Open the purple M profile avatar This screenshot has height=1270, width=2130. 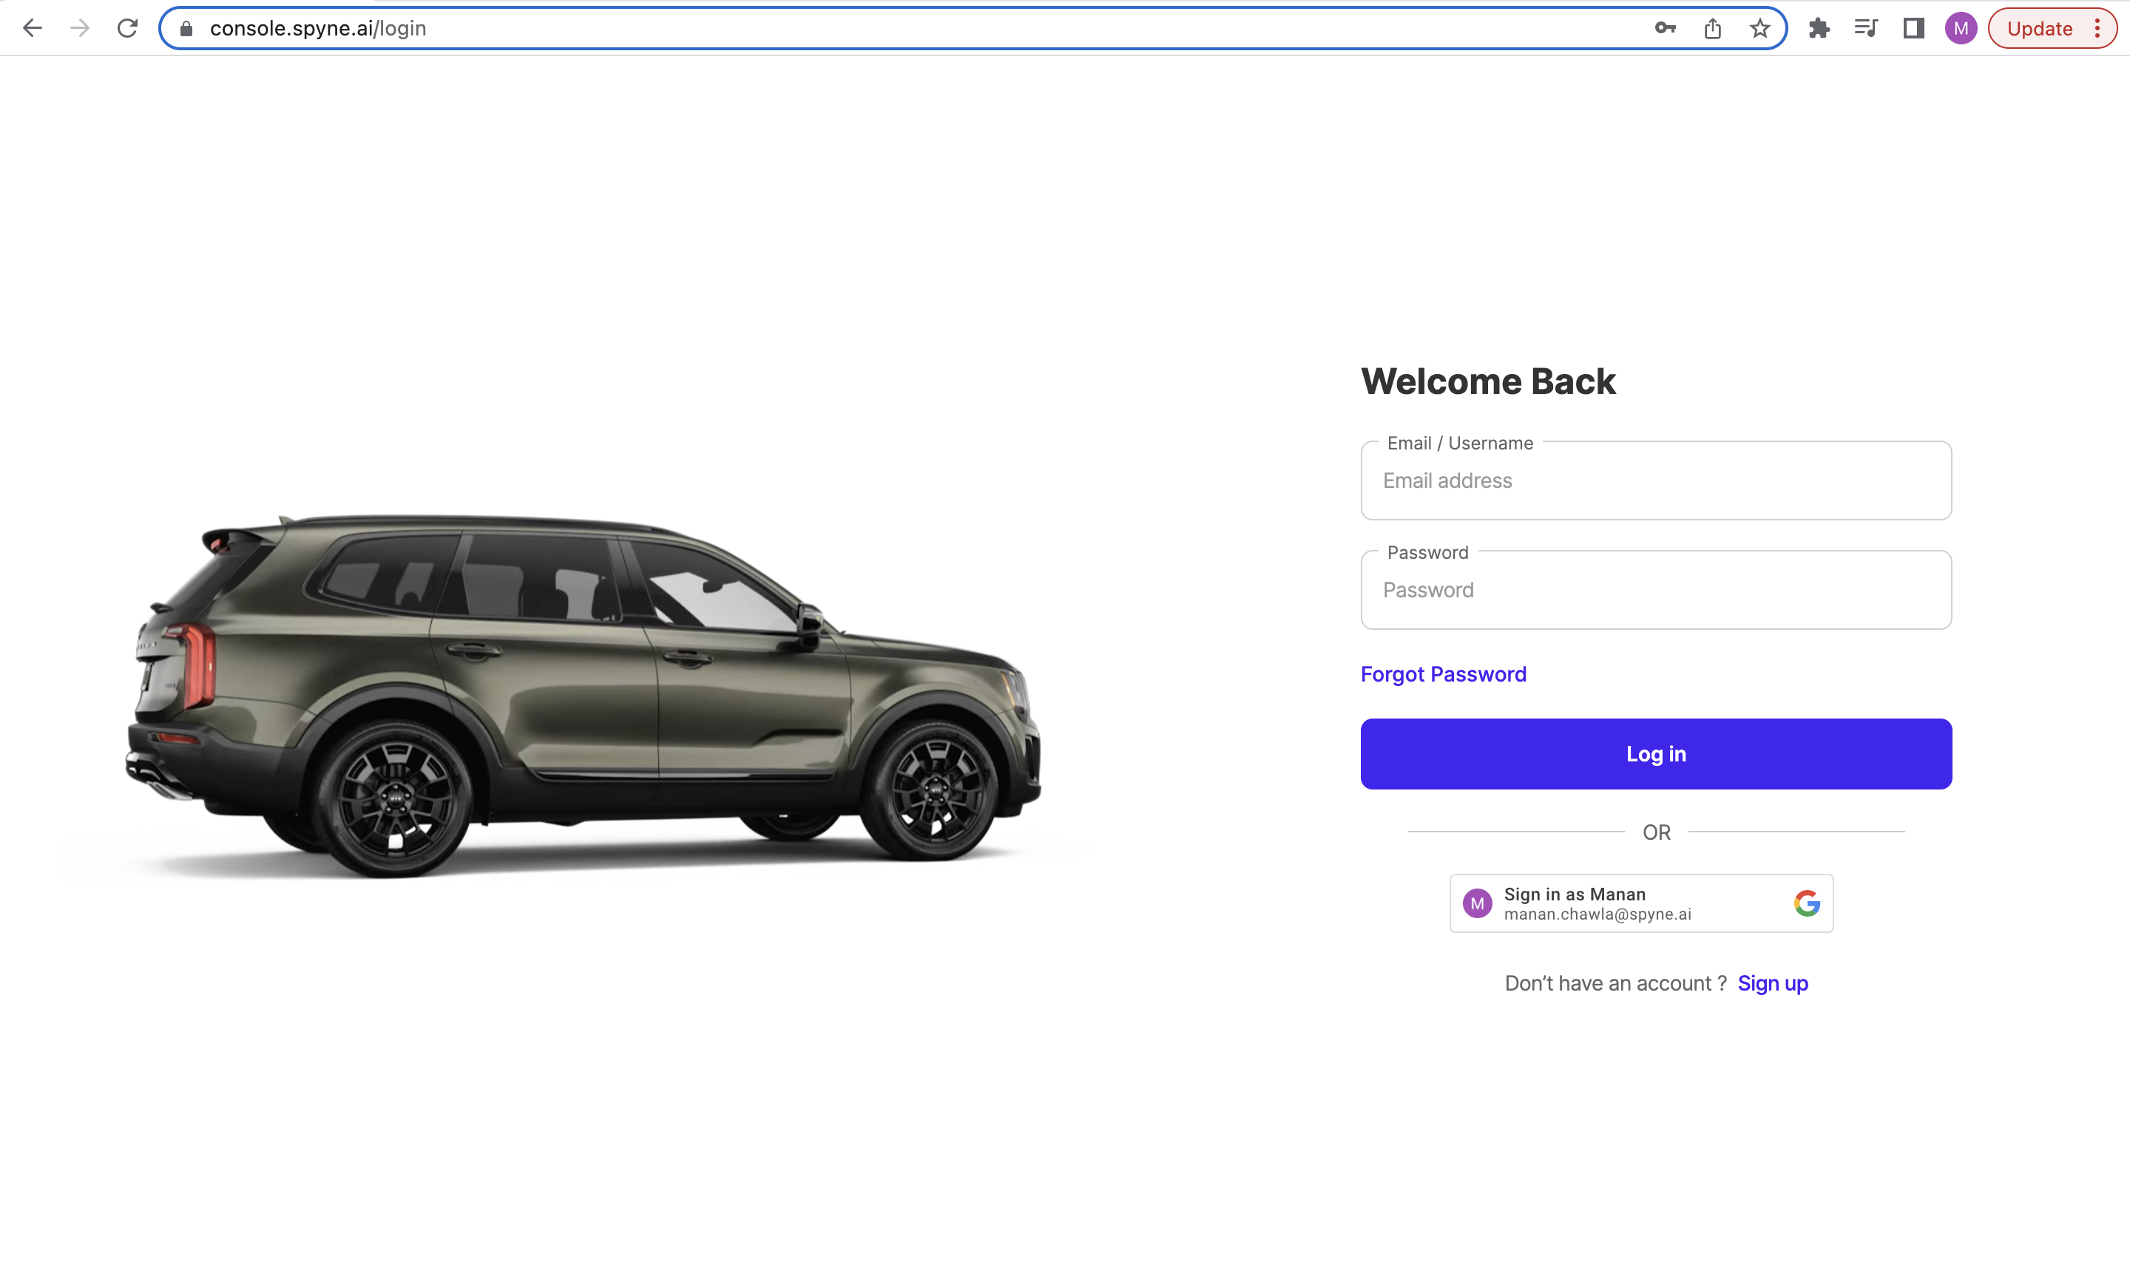coord(1961,28)
